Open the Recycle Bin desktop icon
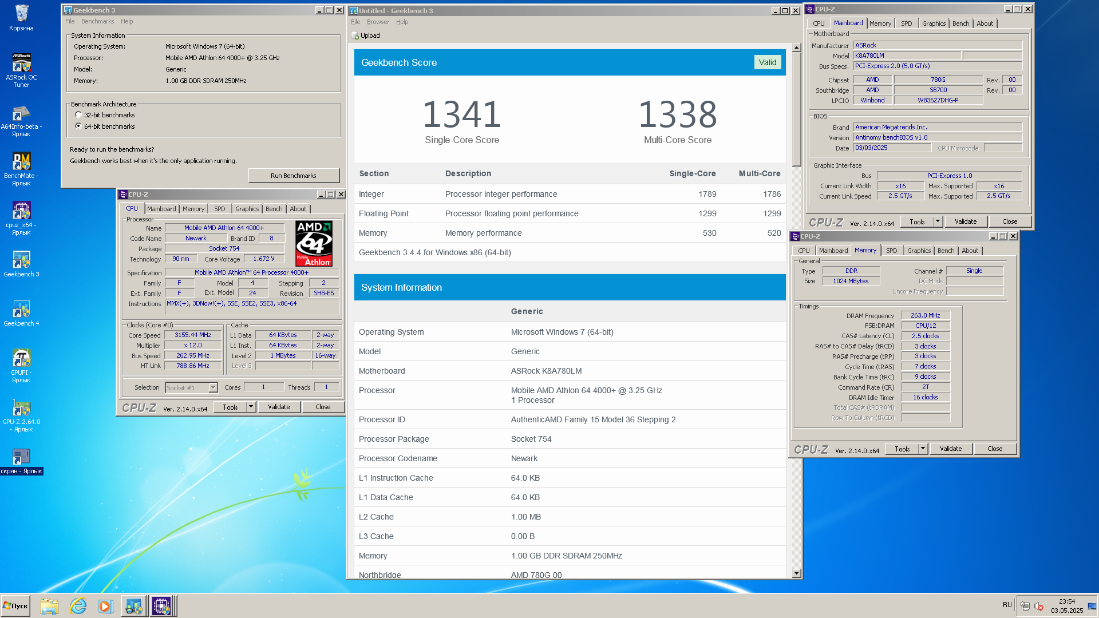Image resolution: width=1099 pixels, height=618 pixels. click(x=21, y=18)
